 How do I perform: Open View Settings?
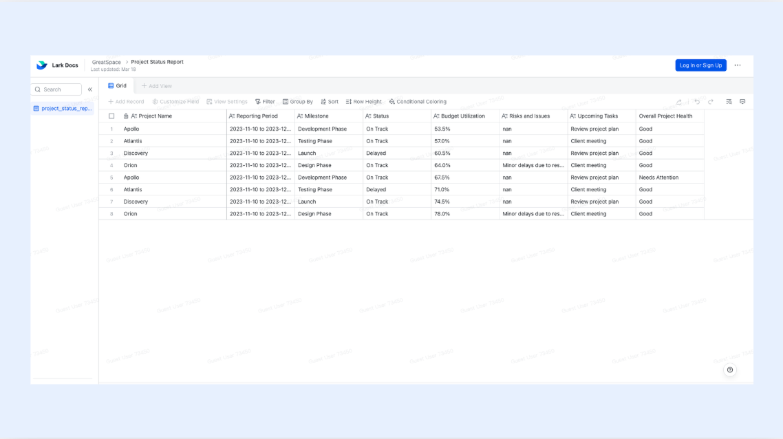pos(227,102)
